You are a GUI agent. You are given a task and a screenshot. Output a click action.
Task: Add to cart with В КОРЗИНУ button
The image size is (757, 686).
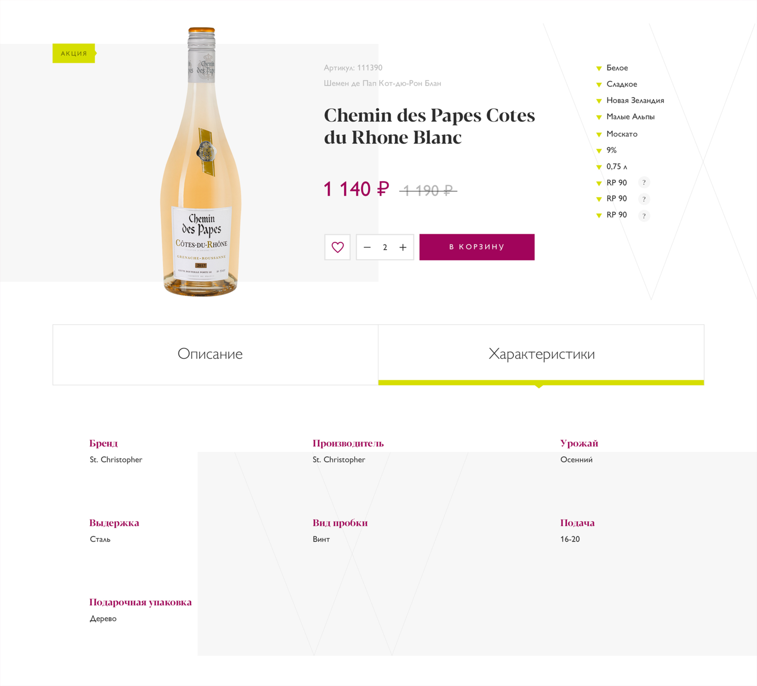pos(477,247)
